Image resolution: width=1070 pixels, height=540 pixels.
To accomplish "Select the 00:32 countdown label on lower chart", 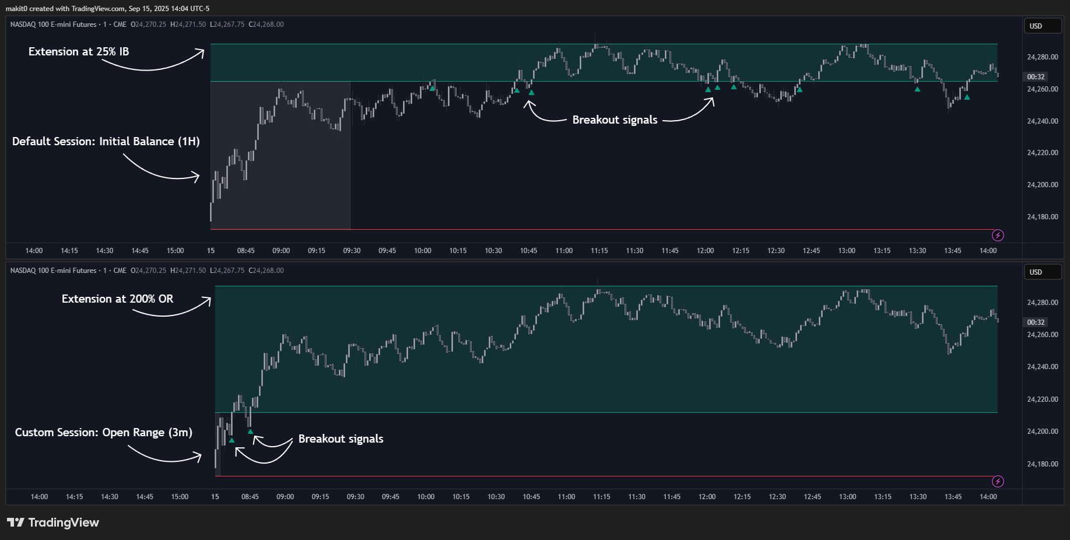I will point(1036,322).
